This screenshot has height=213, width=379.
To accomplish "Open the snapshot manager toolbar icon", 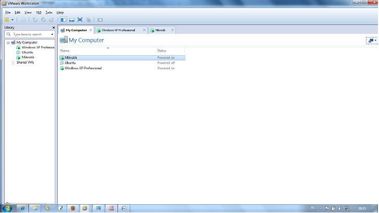I will point(51,20).
